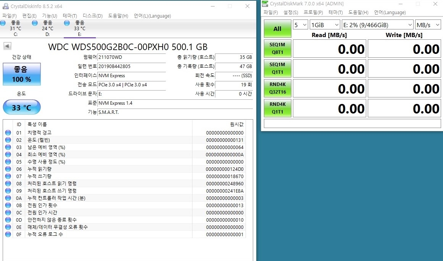Open 파일(F) menu in CrystalDiskInfo
Screen dimensions: 443x261
[x=10, y=16]
